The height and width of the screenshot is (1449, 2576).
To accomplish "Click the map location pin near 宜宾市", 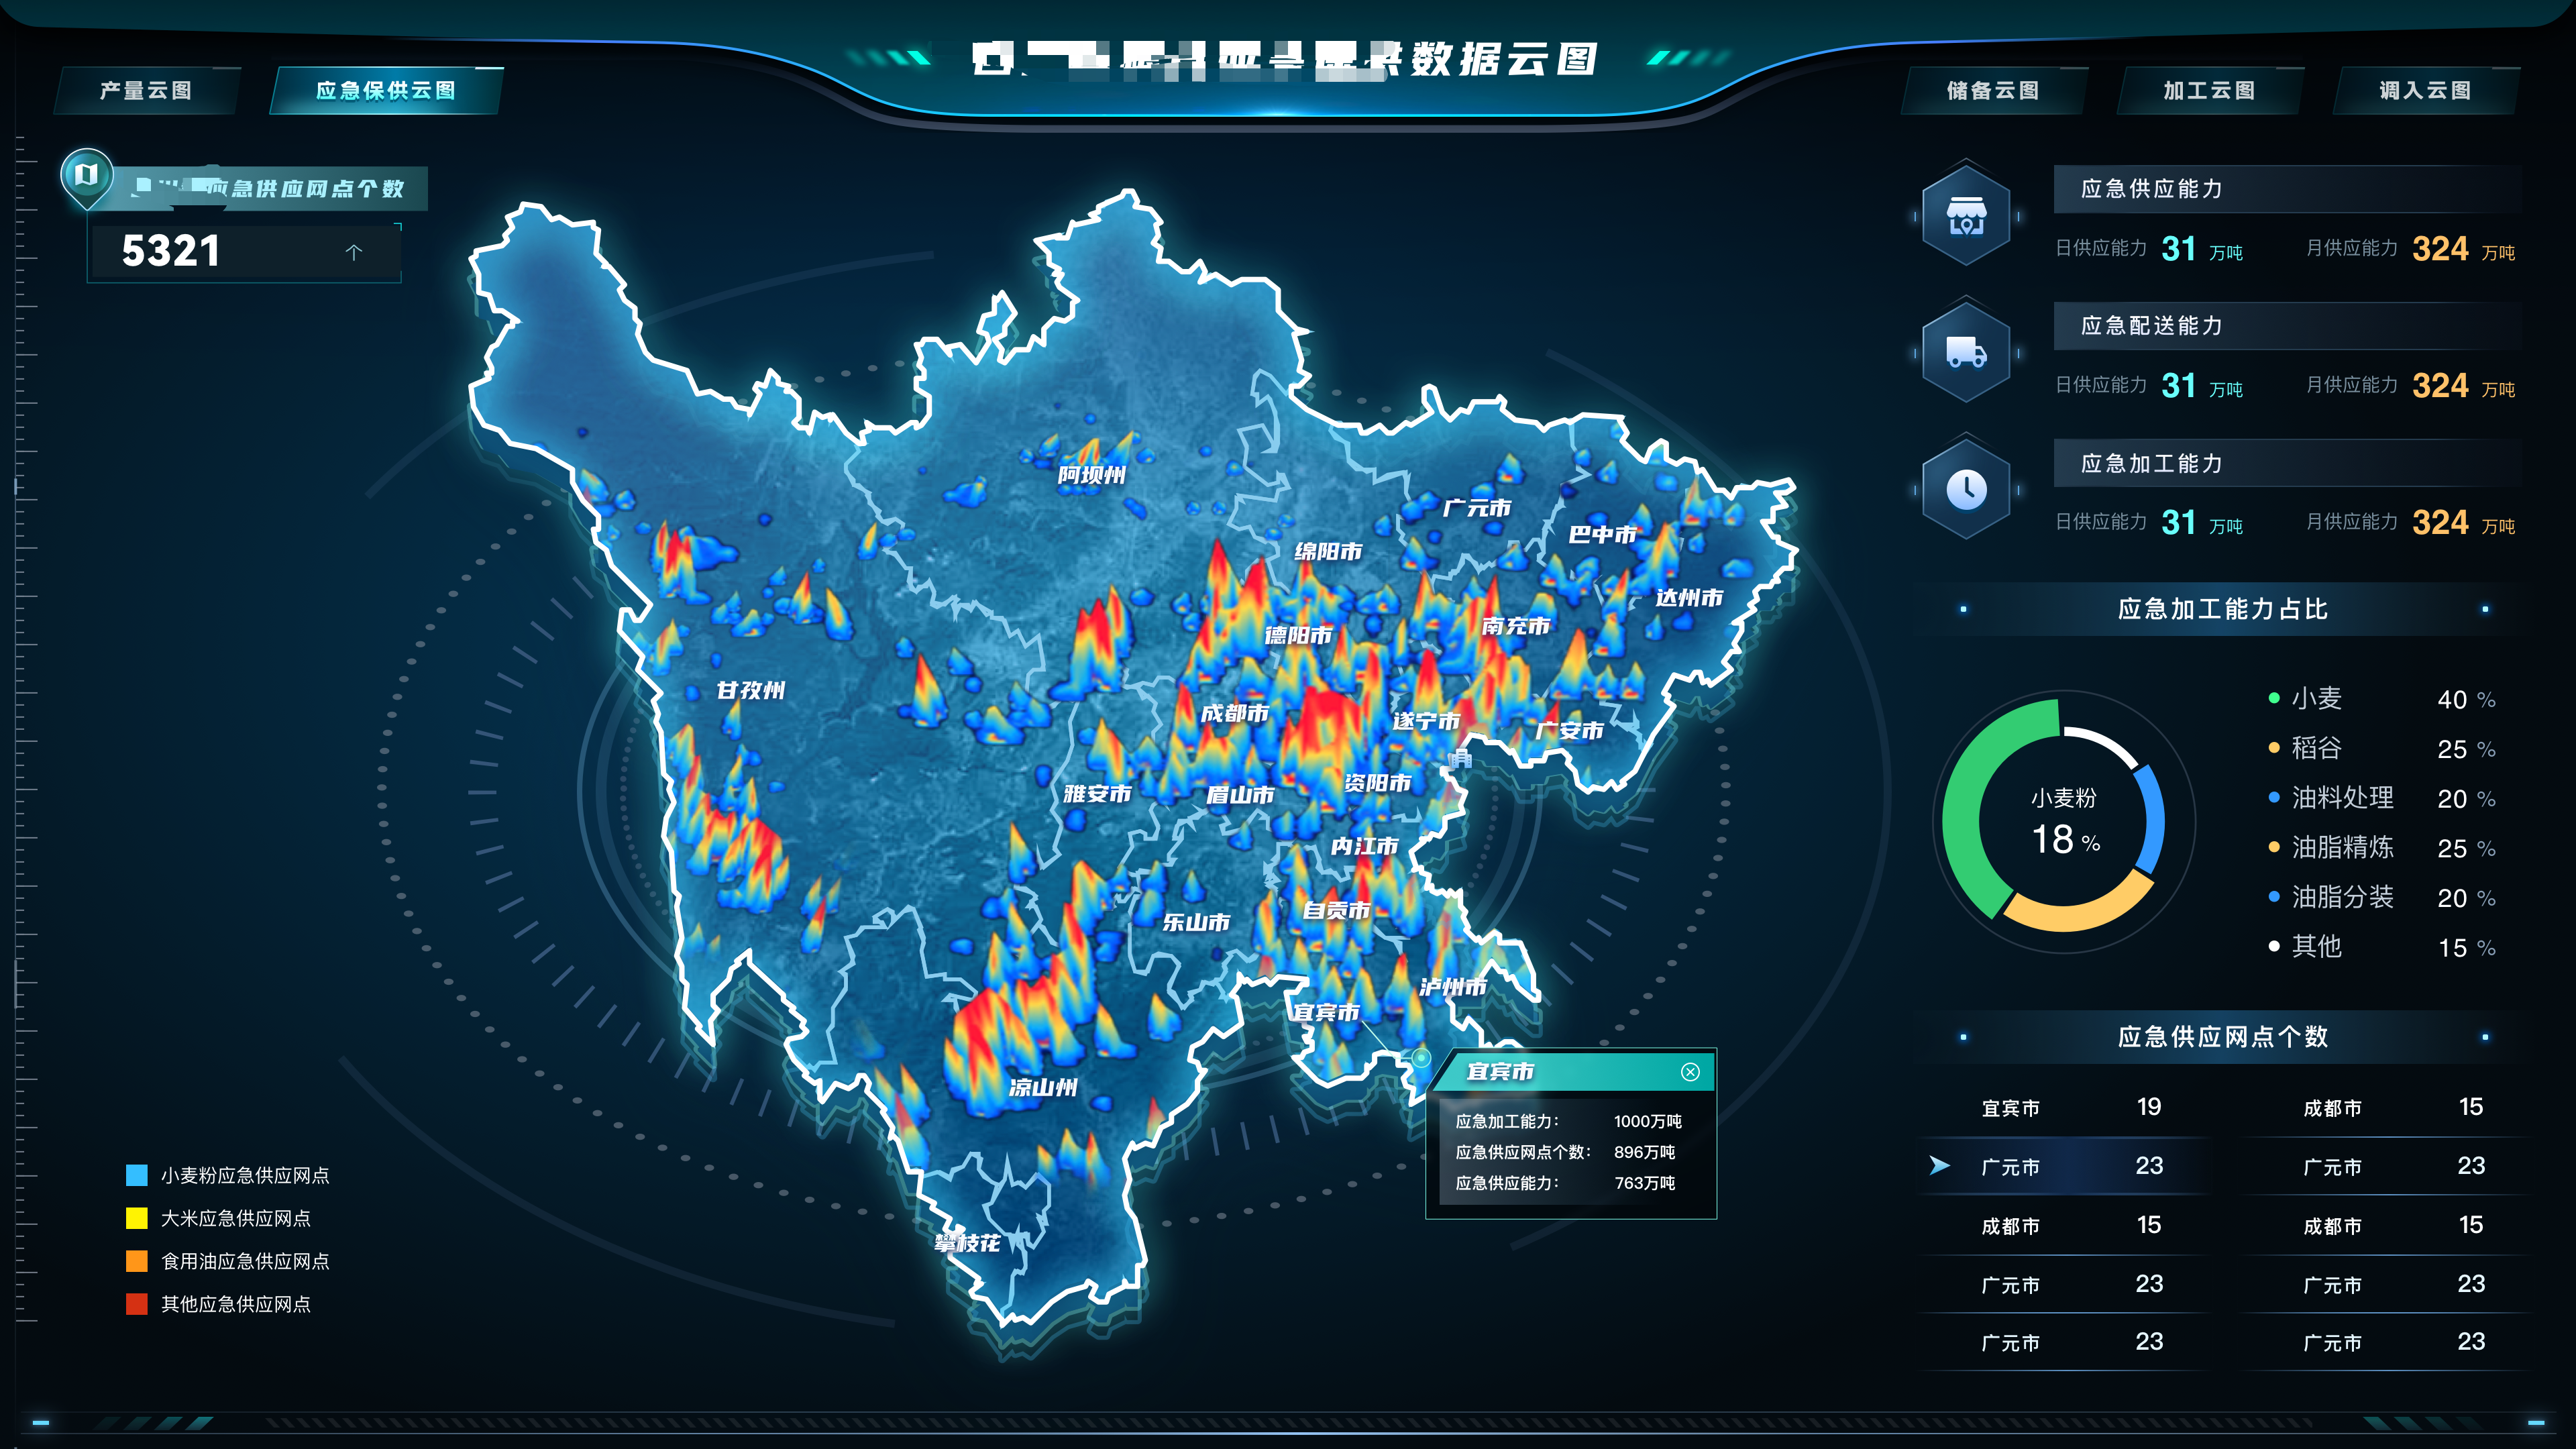I will [x=1421, y=1057].
